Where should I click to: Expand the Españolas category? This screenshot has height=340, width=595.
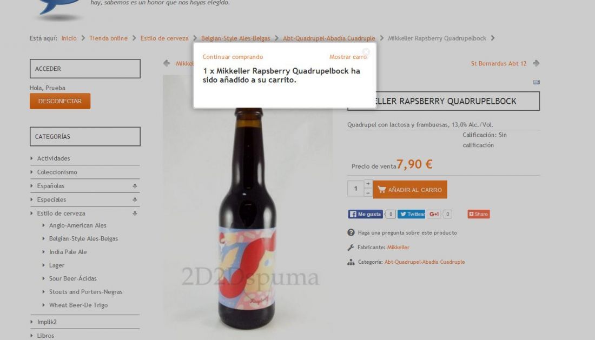[135, 186]
